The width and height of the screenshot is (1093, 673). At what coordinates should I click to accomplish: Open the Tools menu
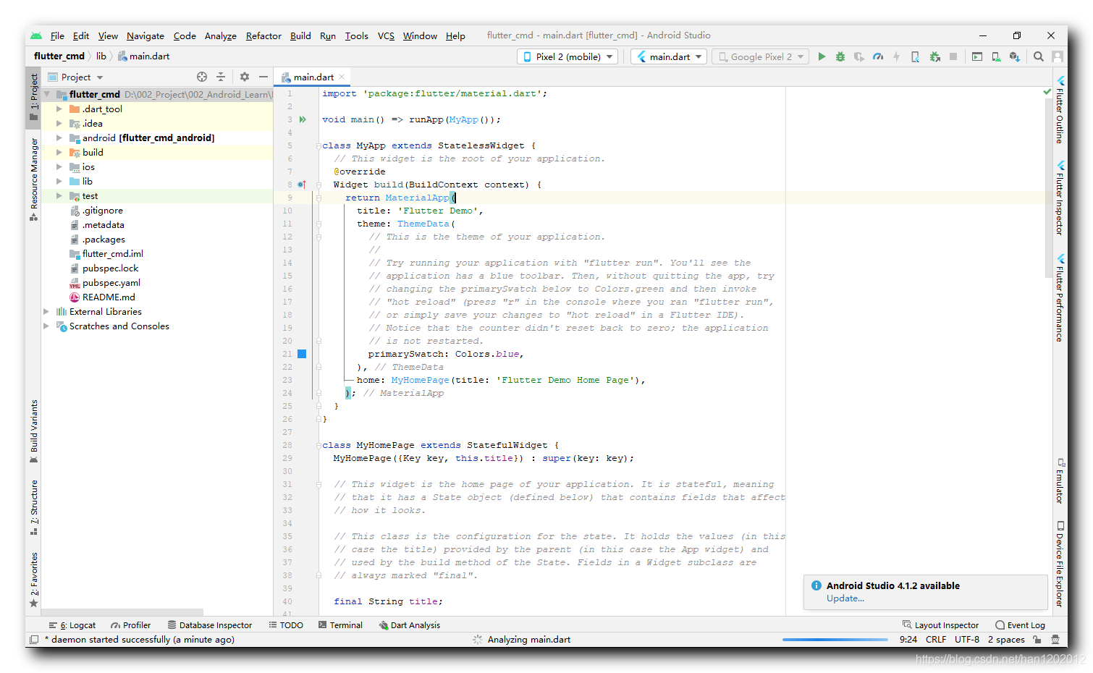(356, 35)
